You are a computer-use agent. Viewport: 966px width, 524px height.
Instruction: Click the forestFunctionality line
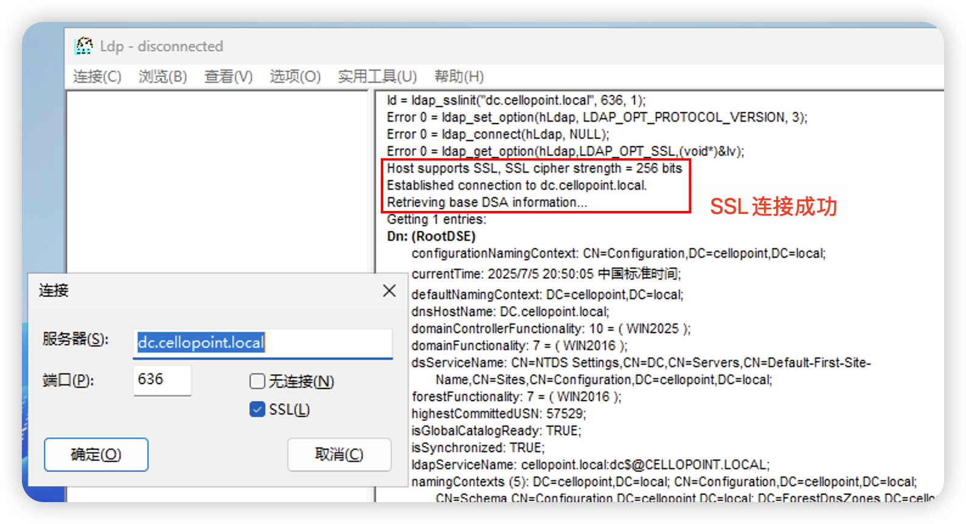pos(516,397)
